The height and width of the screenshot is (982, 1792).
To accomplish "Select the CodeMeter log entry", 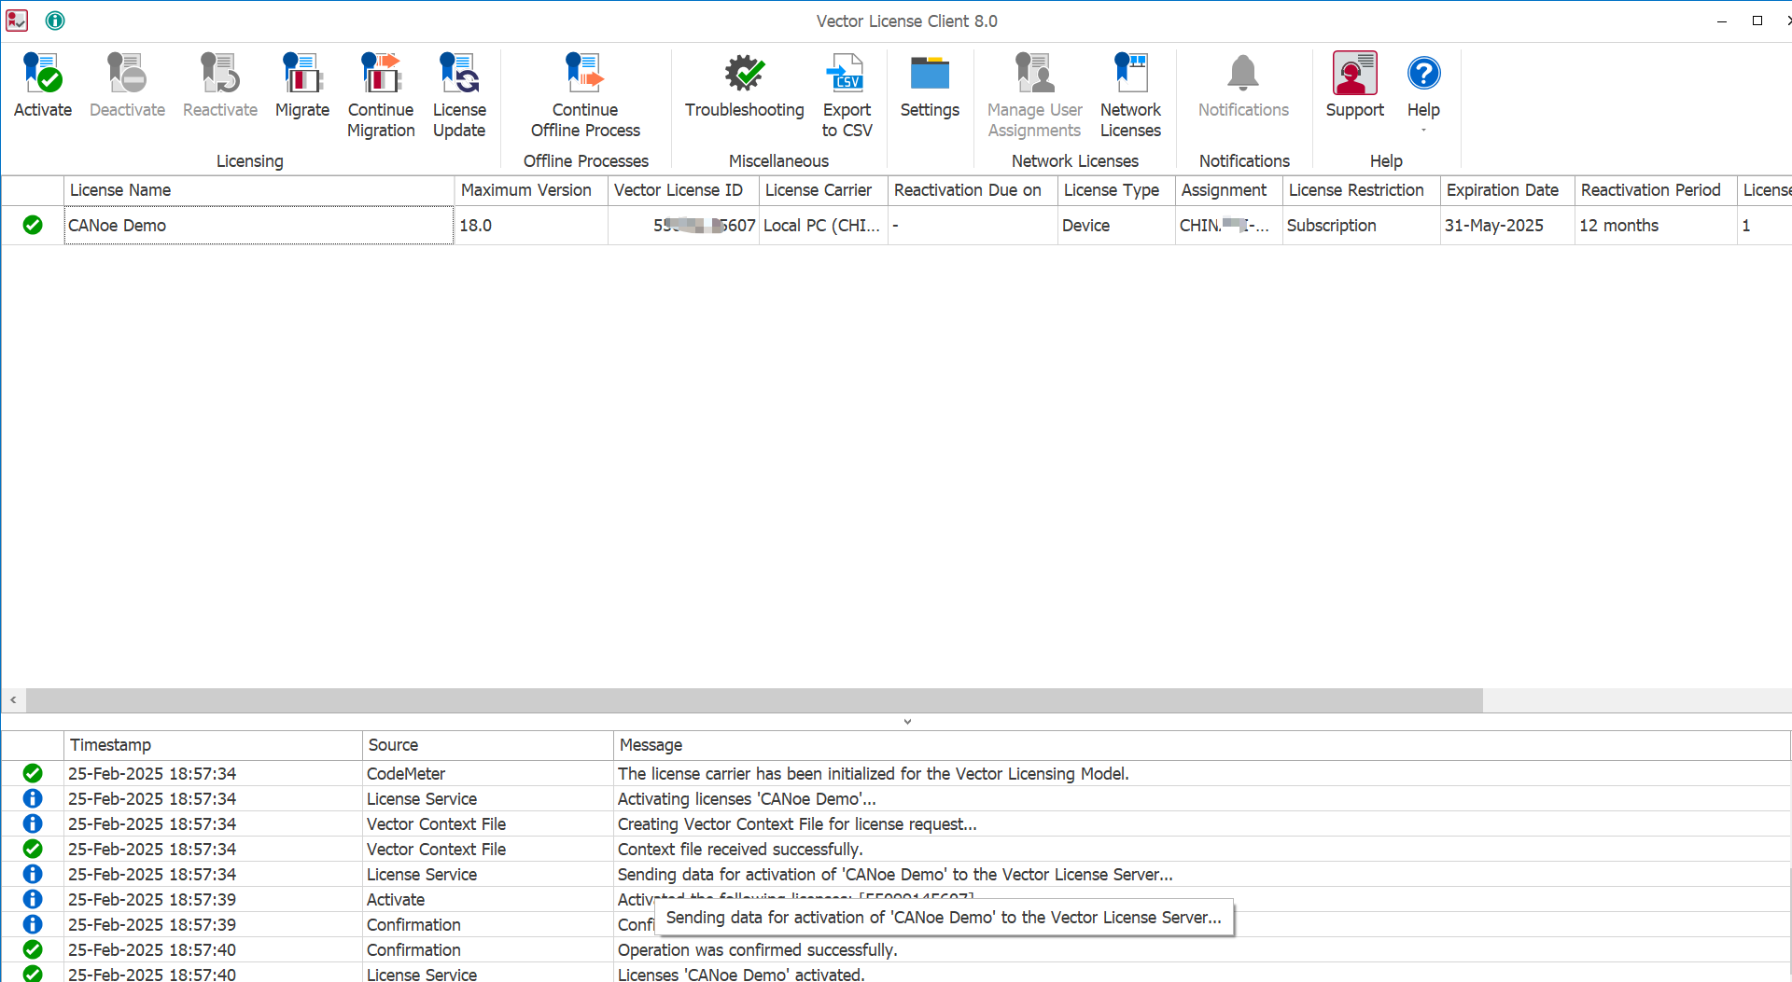I will (x=896, y=774).
